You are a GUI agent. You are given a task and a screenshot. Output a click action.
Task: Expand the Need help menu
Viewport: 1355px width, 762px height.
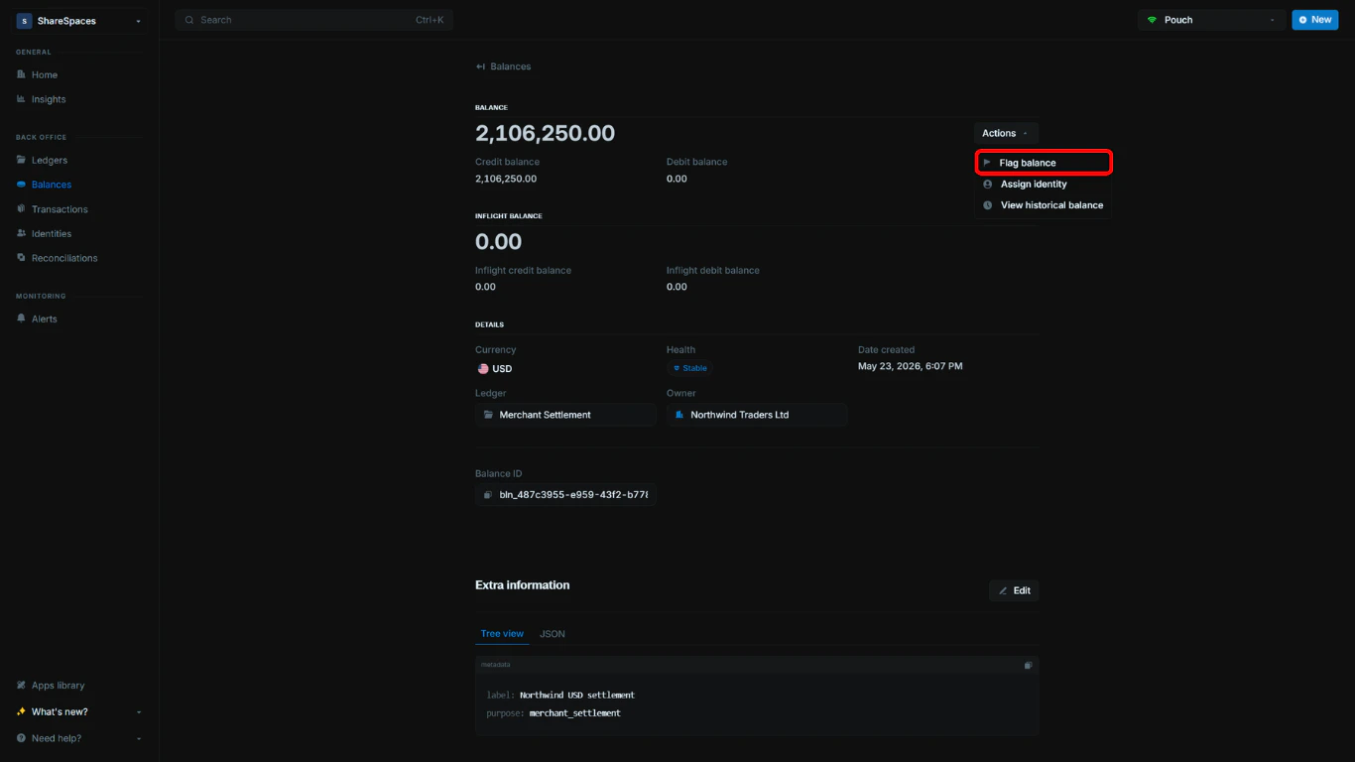[79, 738]
